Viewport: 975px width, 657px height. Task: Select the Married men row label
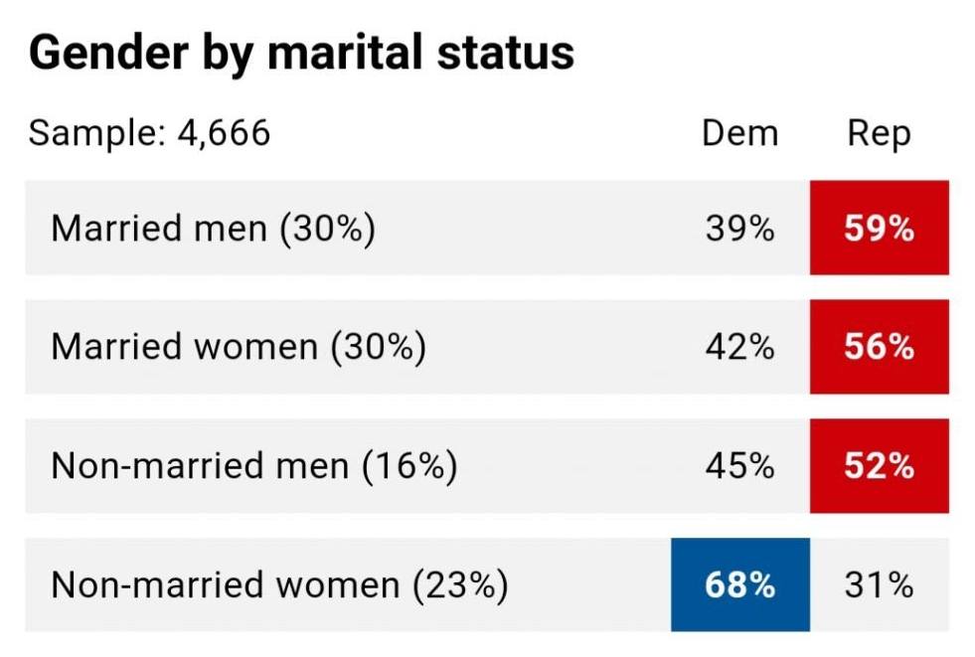[x=159, y=229]
